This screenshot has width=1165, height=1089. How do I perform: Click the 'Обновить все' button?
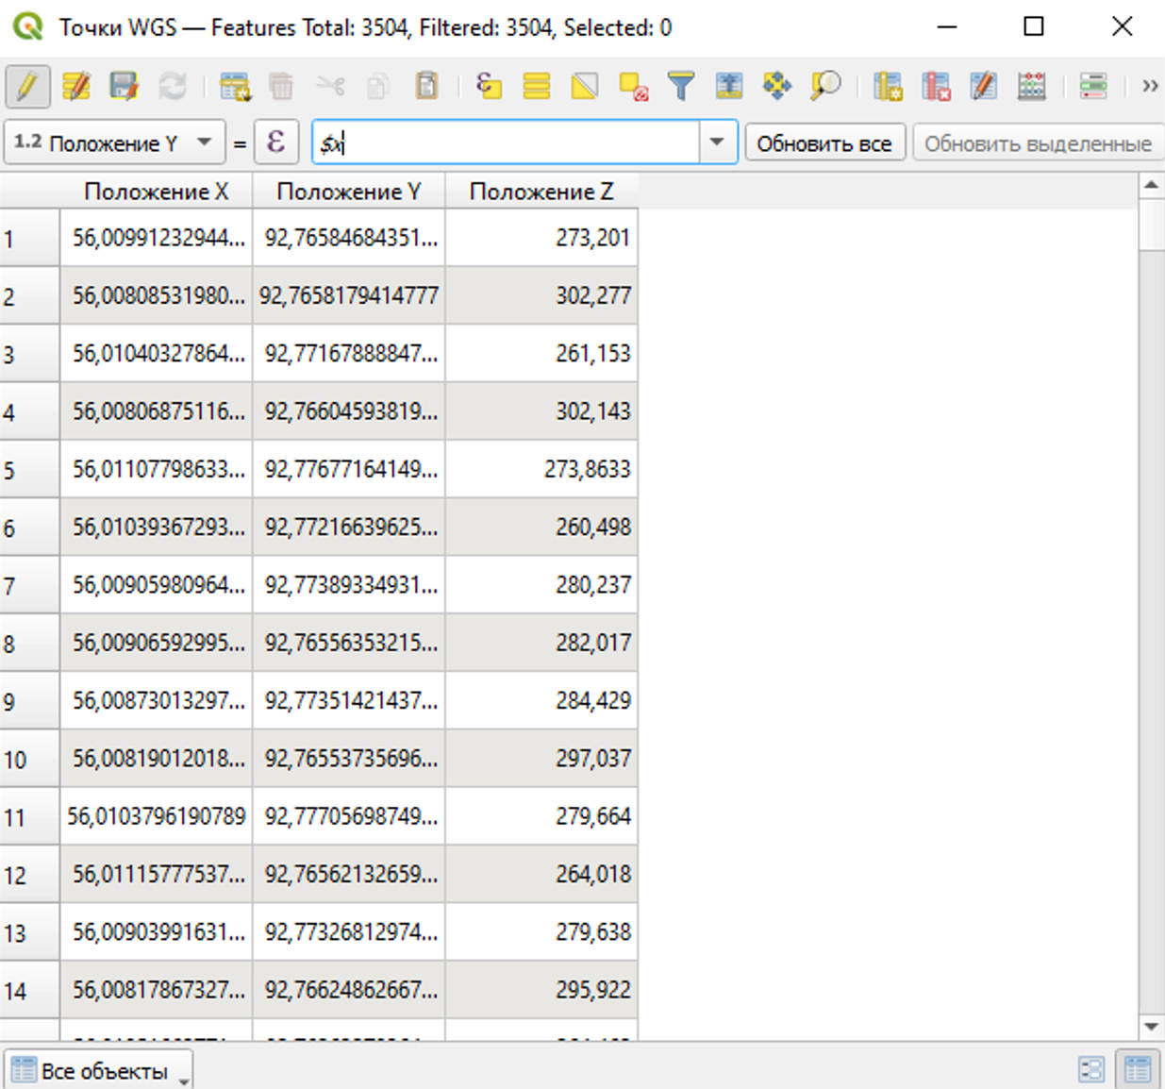pos(824,143)
